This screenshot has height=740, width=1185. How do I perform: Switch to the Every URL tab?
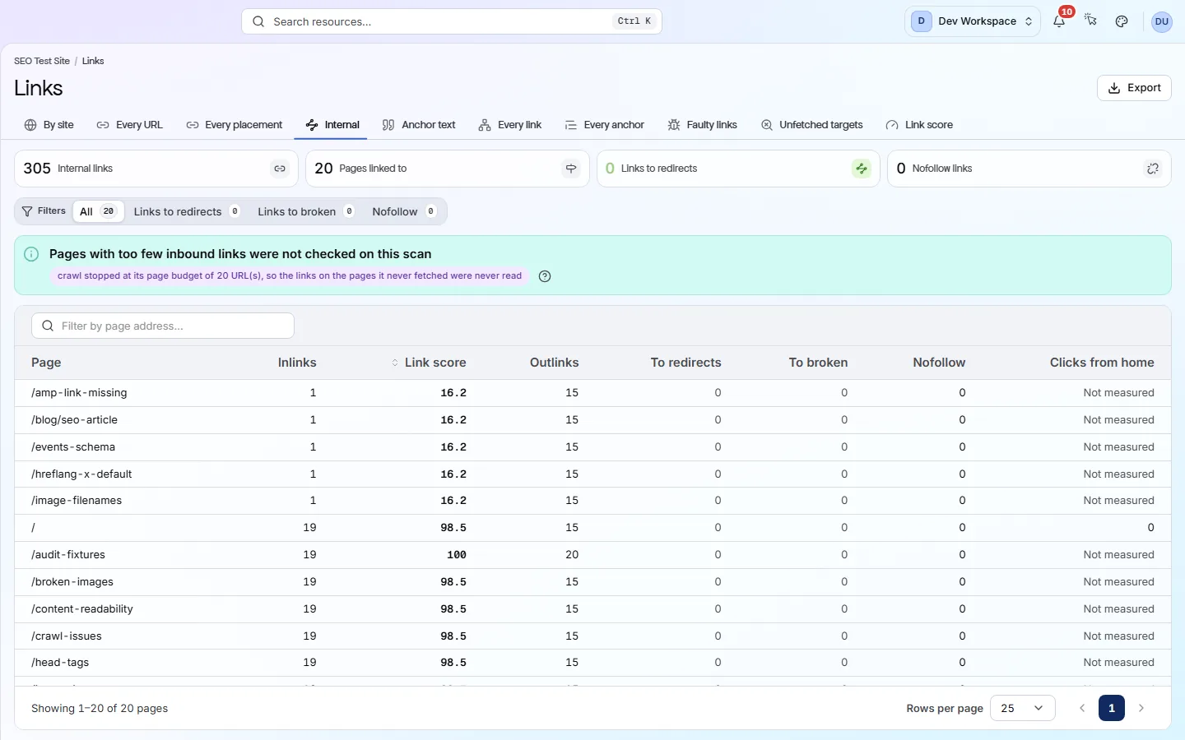(x=130, y=125)
